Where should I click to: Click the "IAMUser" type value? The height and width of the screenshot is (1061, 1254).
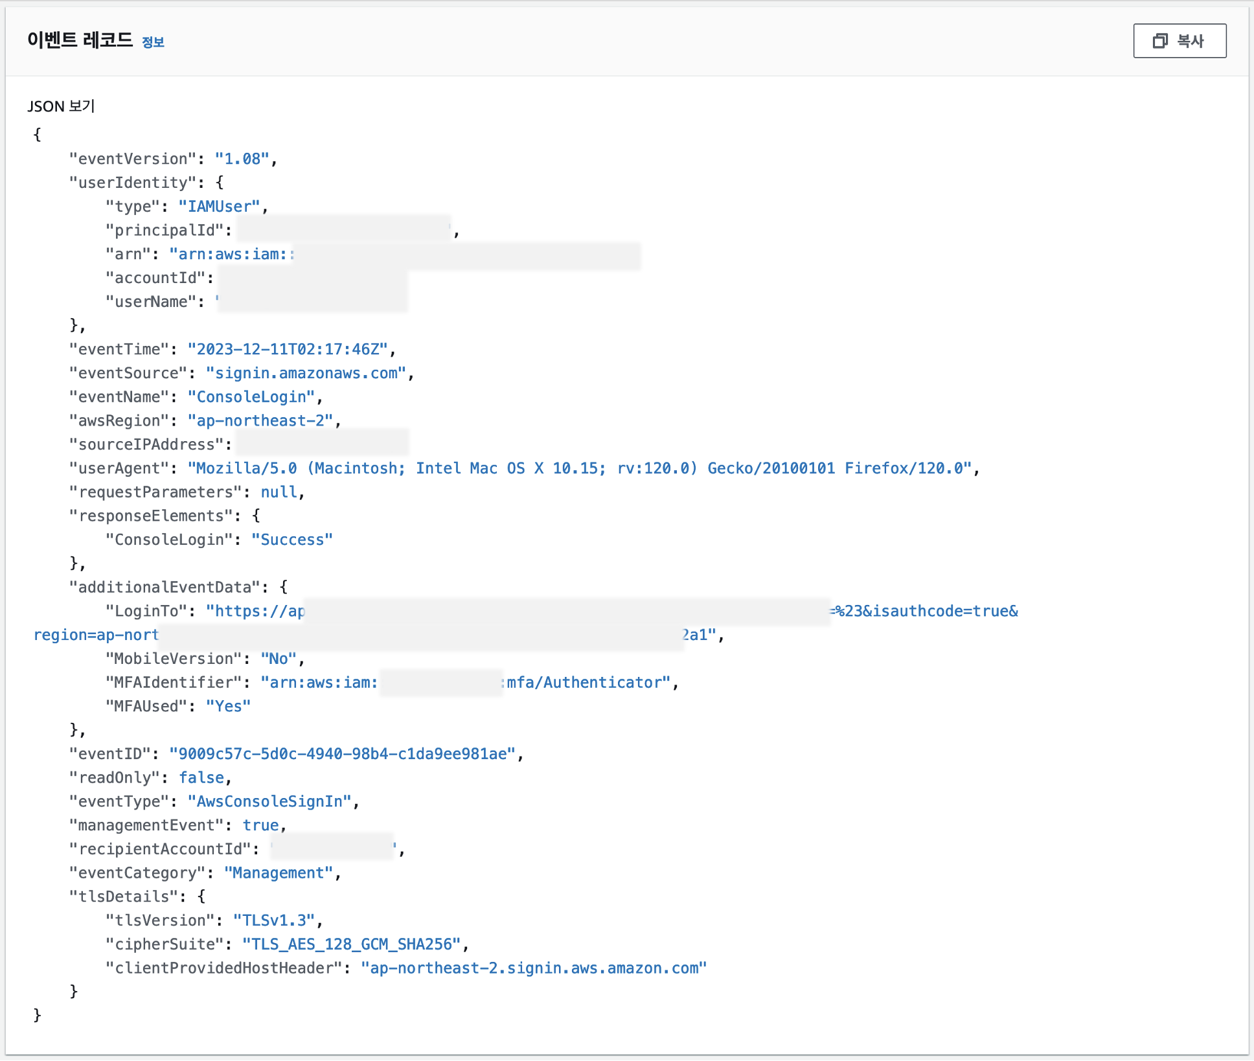[219, 207]
